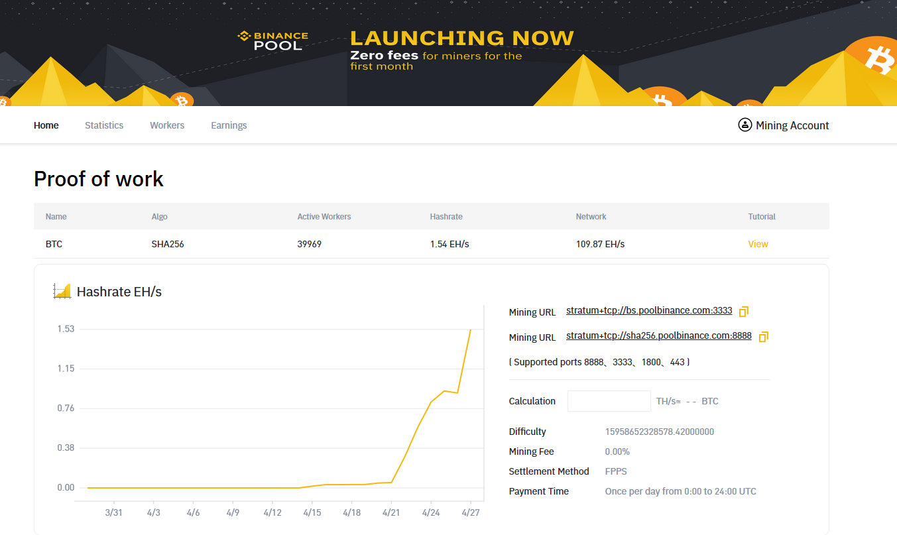
Task: Click the Algo column header
Action: click(159, 217)
